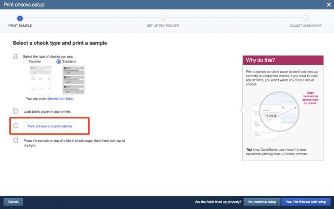This screenshot has height=209, width=334.
Task: Jump to step 3 circle icon
Action: (305, 19)
